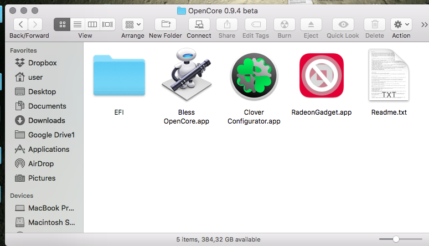Select the Readme.txt file thumbnail
The height and width of the screenshot is (246, 429).
point(389,75)
